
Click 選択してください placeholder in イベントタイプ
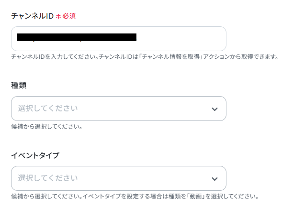pyautogui.click(x=47, y=178)
